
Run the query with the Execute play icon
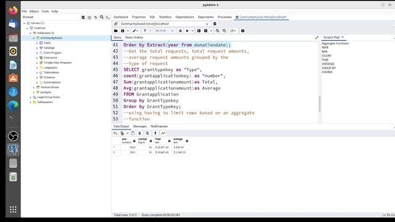pos(187,31)
